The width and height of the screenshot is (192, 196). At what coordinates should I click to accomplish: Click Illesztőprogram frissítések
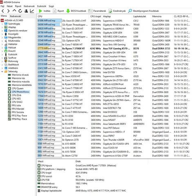pyautogui.click(x=143, y=11)
